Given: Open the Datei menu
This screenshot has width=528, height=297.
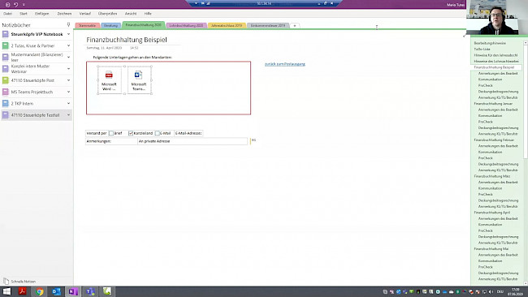Looking at the screenshot, I should point(8,14).
